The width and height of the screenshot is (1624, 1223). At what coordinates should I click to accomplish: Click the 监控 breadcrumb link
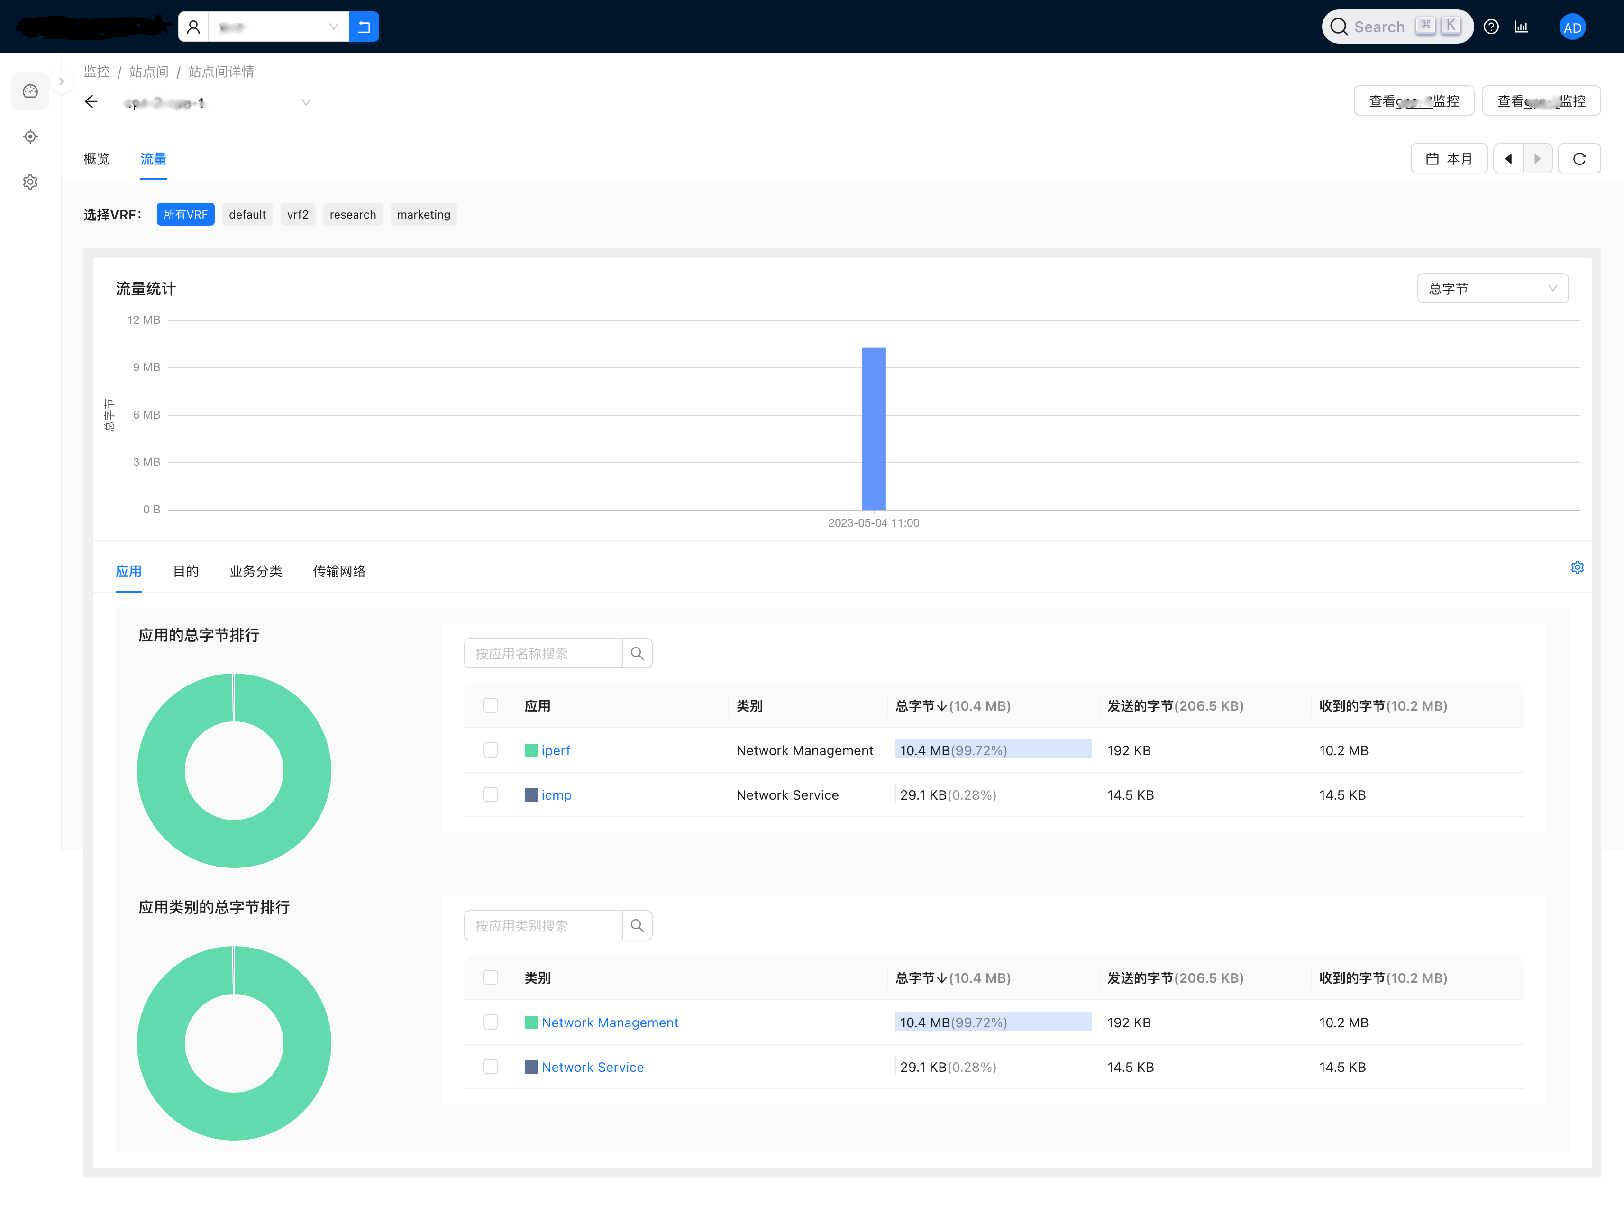coord(96,71)
